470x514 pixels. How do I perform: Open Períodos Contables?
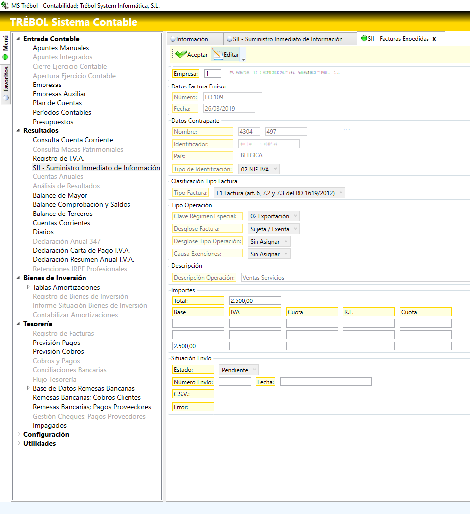(62, 113)
